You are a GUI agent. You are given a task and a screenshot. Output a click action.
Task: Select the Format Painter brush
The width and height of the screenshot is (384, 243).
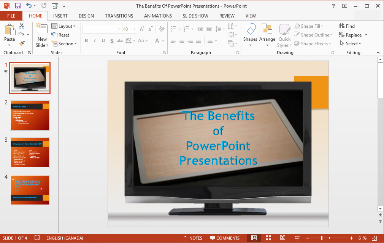[22, 43]
